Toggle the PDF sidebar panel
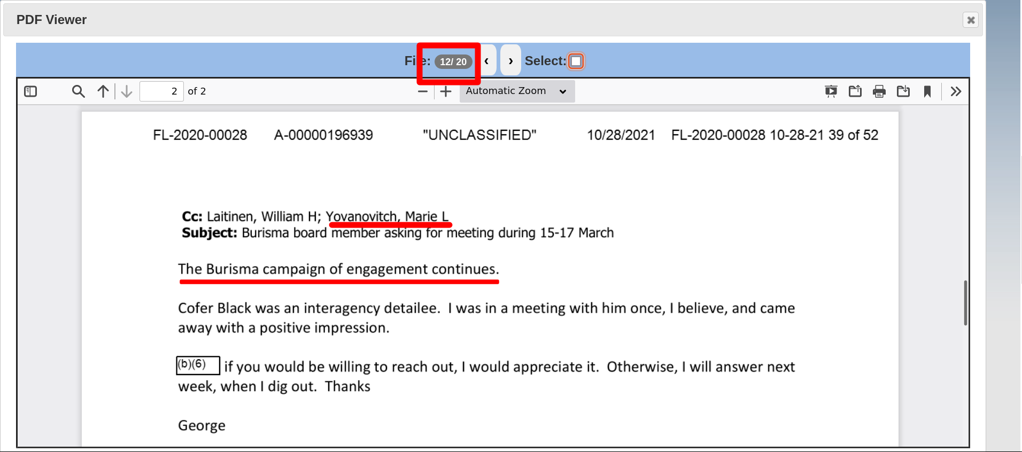The image size is (1022, 452). 31,91
